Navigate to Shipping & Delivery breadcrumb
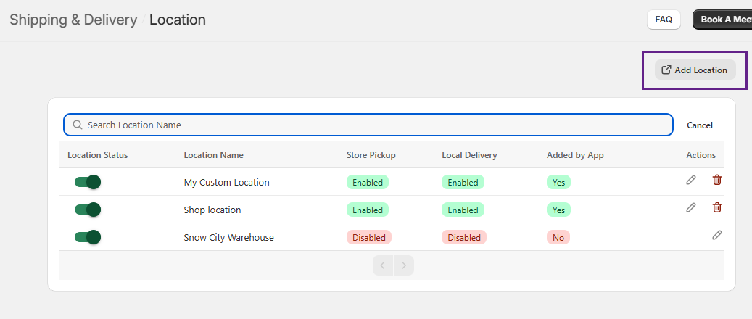 point(73,20)
